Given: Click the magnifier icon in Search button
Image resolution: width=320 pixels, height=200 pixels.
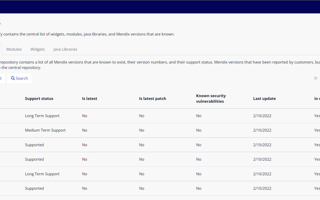Looking at the screenshot, I should pyautogui.click(x=13, y=78).
